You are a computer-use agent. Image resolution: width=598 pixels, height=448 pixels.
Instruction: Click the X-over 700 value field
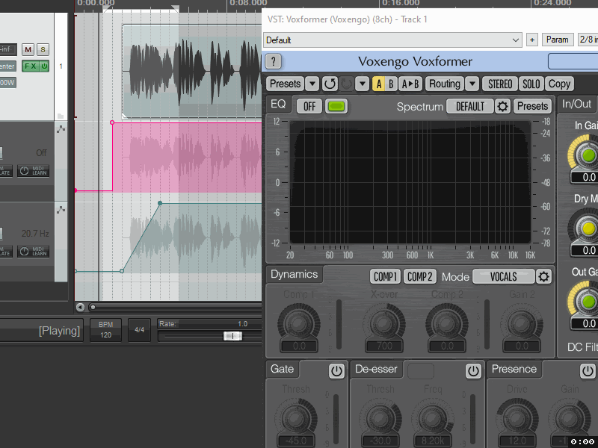(384, 346)
